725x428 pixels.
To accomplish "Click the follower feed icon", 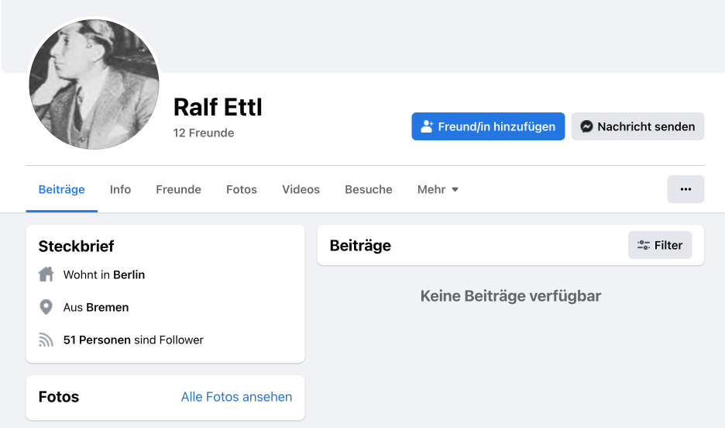I will (x=46, y=340).
